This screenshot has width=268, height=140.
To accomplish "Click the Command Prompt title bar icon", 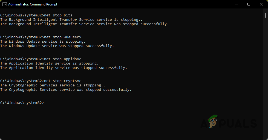I will pyautogui.click(x=4, y=4).
